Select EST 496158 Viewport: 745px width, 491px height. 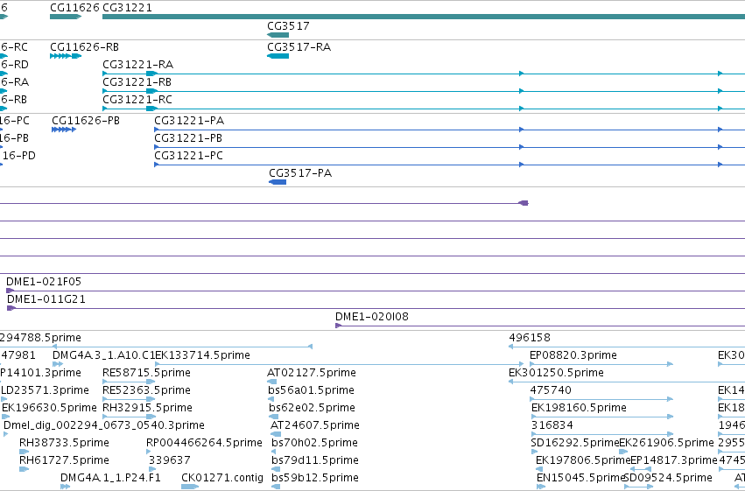point(530,338)
